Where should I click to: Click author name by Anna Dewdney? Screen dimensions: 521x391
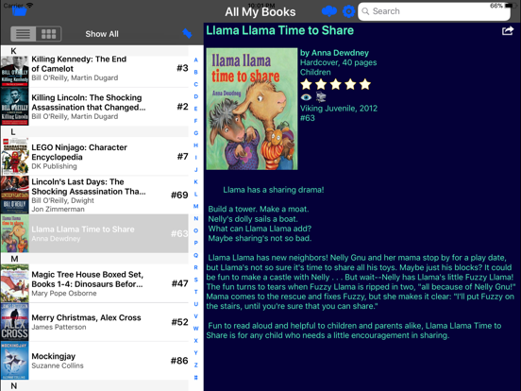click(x=334, y=53)
